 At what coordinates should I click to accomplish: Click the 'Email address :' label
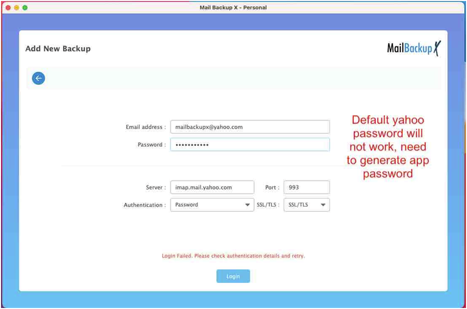(146, 127)
